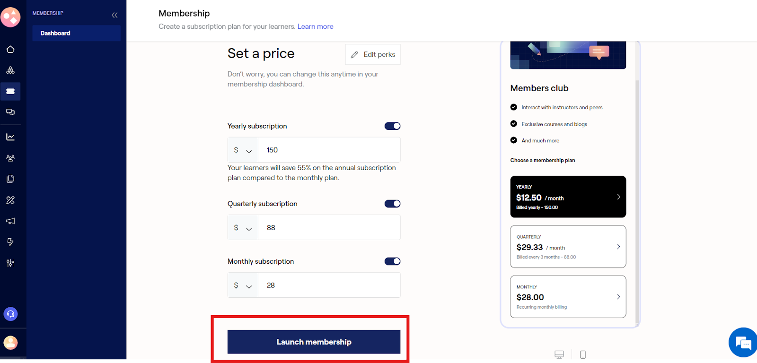Click the Launch membership button
This screenshot has width=757, height=363.
[314, 342]
